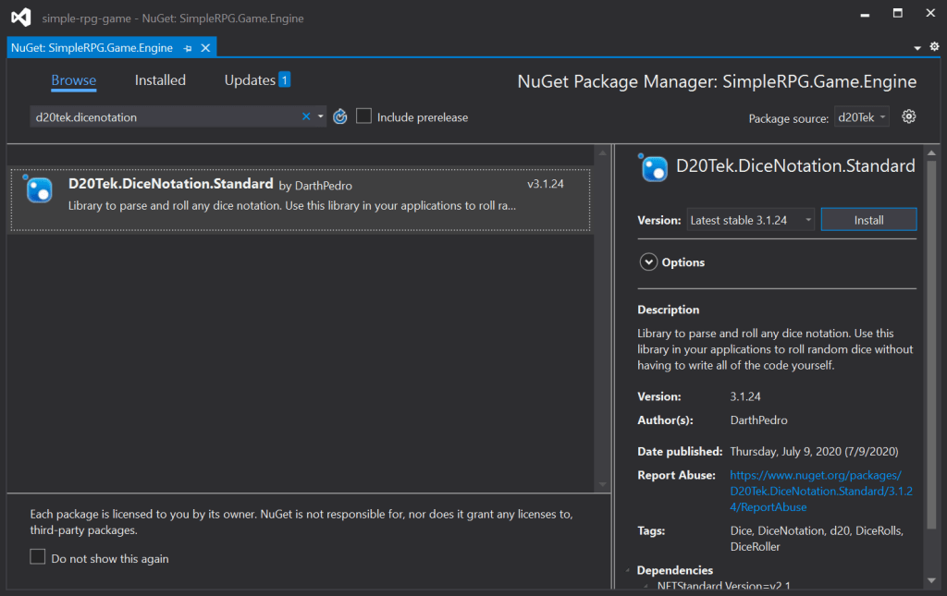Open tab-well settings gear at top right
The height and width of the screenshot is (596, 947).
(934, 46)
